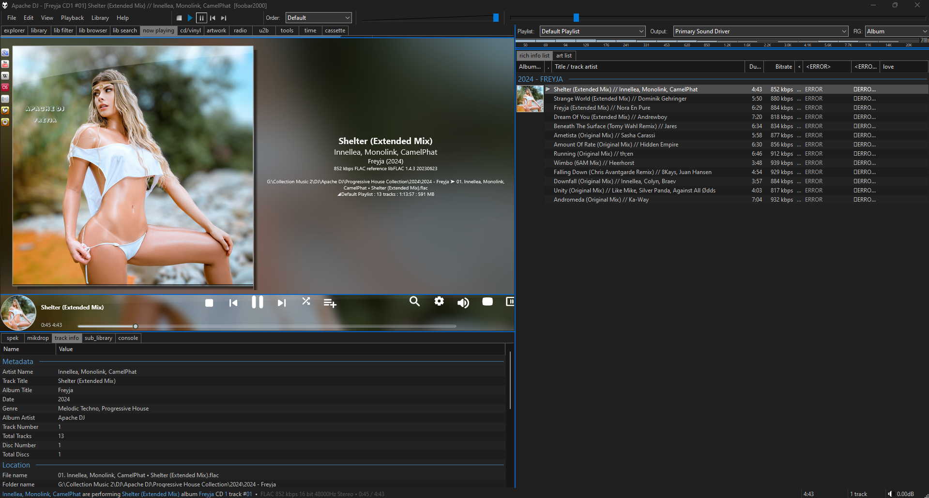Collapse the 2024 - FREYJA album group

click(x=540, y=79)
